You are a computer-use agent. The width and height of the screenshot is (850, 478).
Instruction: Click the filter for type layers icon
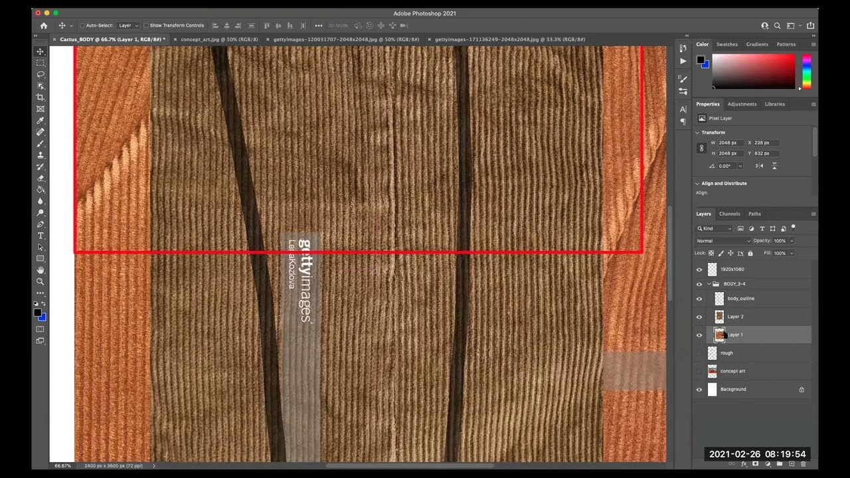[762, 228]
